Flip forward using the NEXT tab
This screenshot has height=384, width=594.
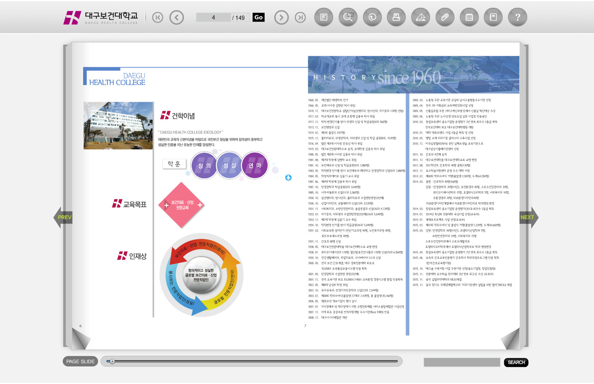(x=528, y=217)
